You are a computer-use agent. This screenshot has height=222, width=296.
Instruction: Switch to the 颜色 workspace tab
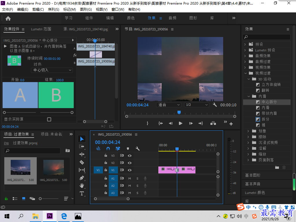point(131,18)
